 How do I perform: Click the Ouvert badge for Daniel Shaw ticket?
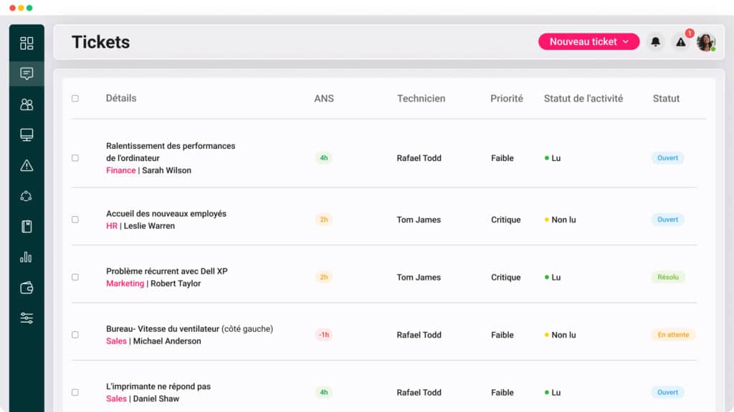[x=667, y=393]
